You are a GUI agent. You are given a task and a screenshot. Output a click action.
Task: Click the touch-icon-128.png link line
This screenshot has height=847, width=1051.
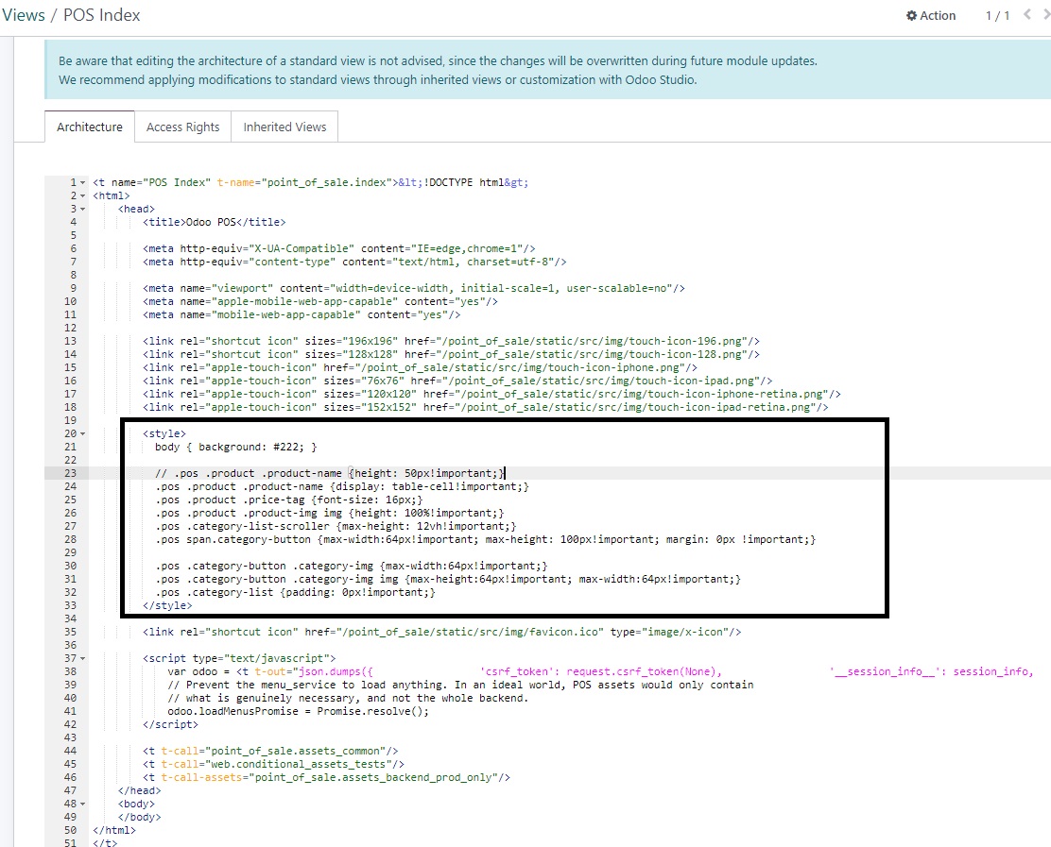tap(451, 354)
